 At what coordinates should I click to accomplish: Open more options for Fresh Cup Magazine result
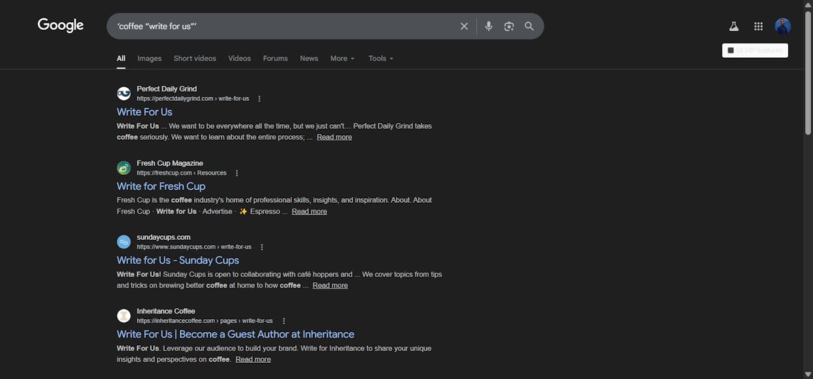(236, 173)
